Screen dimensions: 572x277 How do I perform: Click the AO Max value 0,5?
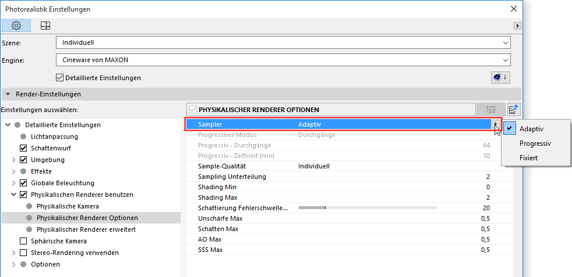click(x=485, y=239)
